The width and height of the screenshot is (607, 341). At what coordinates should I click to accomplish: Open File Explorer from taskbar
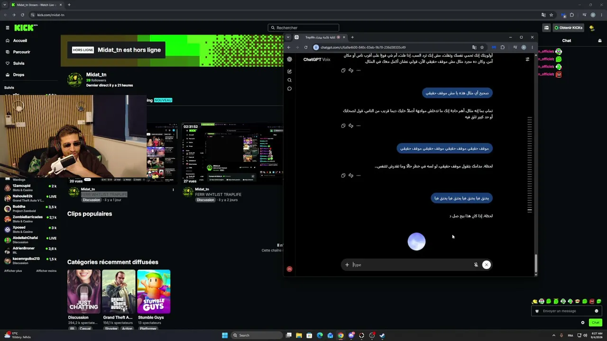pos(299,335)
